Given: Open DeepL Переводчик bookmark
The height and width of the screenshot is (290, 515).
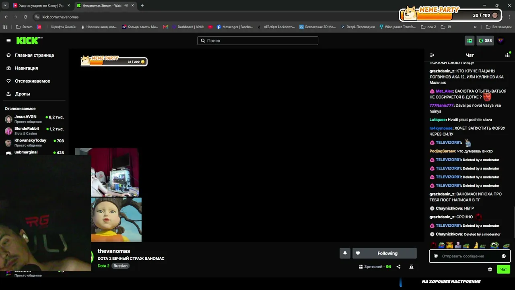Looking at the screenshot, I should (x=358, y=27).
